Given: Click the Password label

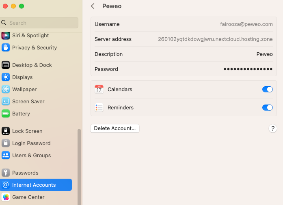Looking at the screenshot, I should (106, 69).
